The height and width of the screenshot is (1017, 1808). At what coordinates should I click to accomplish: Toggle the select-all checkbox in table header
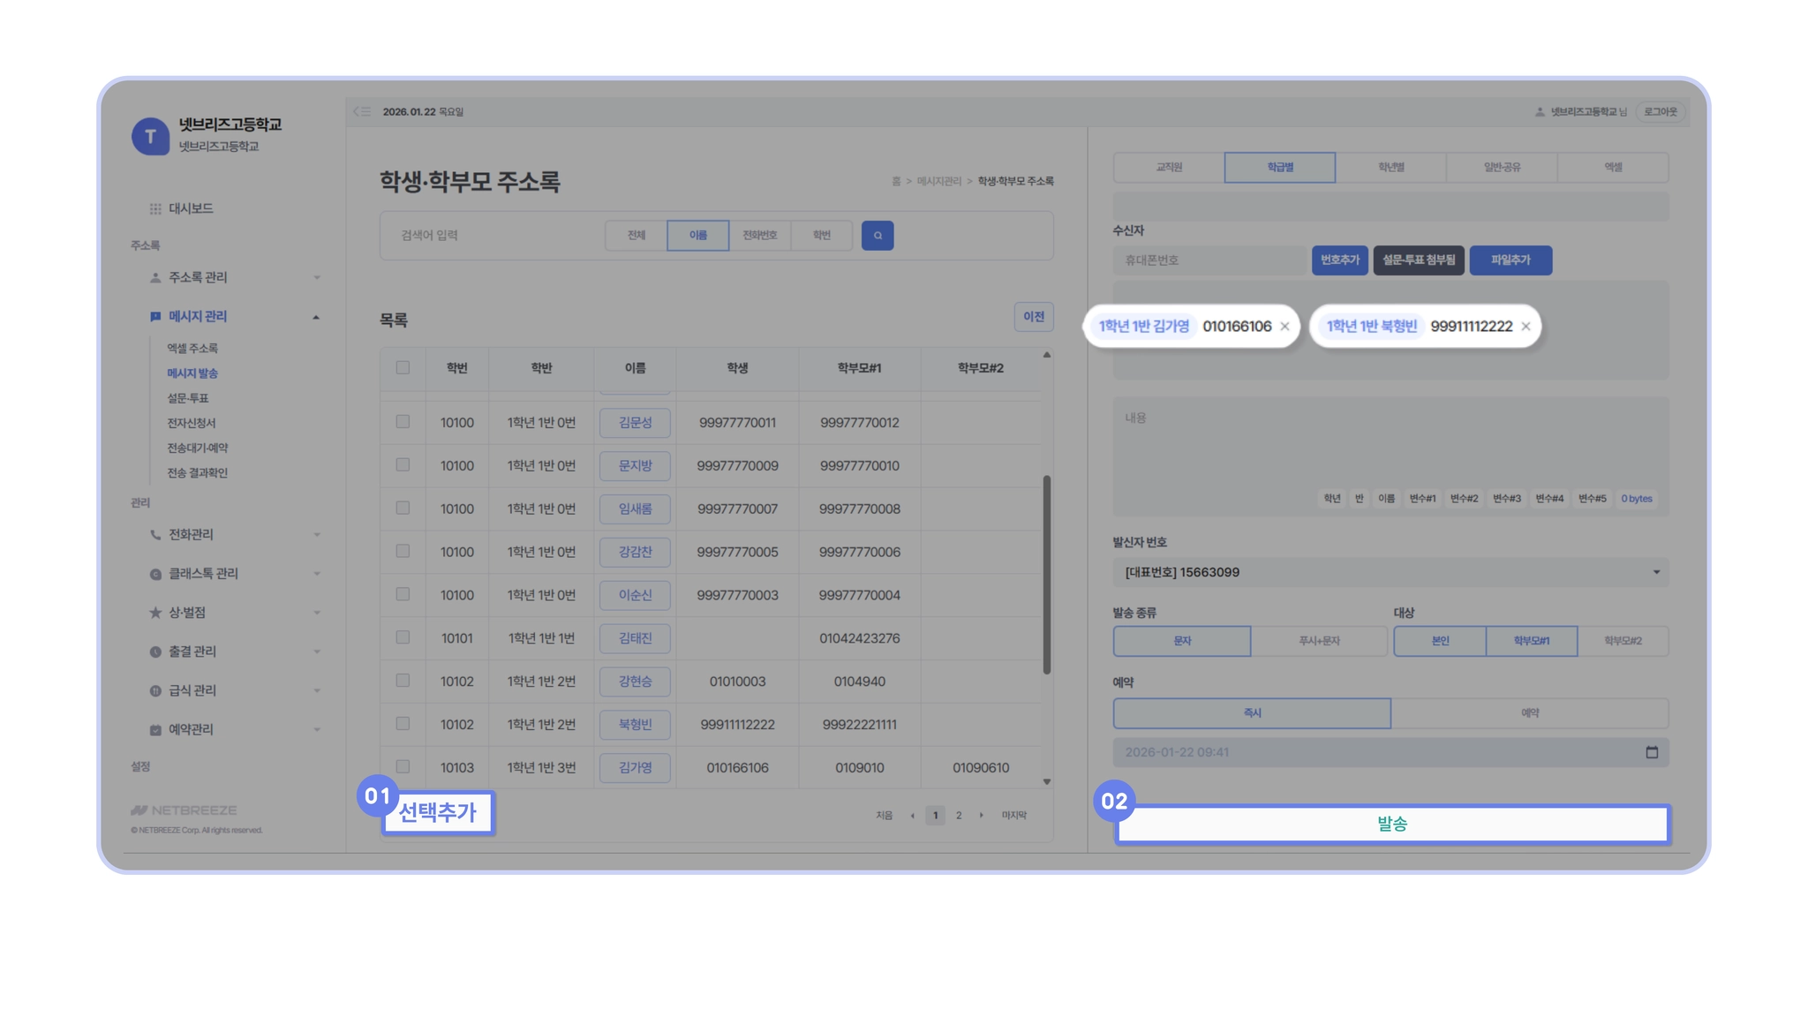403,368
